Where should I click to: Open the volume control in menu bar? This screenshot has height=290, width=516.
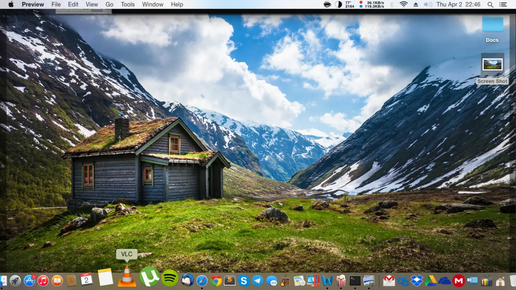click(428, 5)
